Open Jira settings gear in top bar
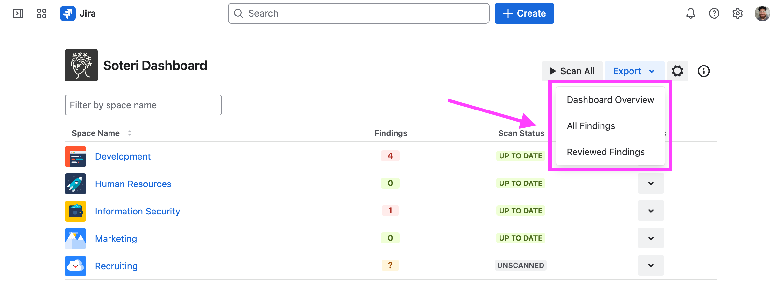Image resolution: width=782 pixels, height=294 pixels. [x=738, y=13]
